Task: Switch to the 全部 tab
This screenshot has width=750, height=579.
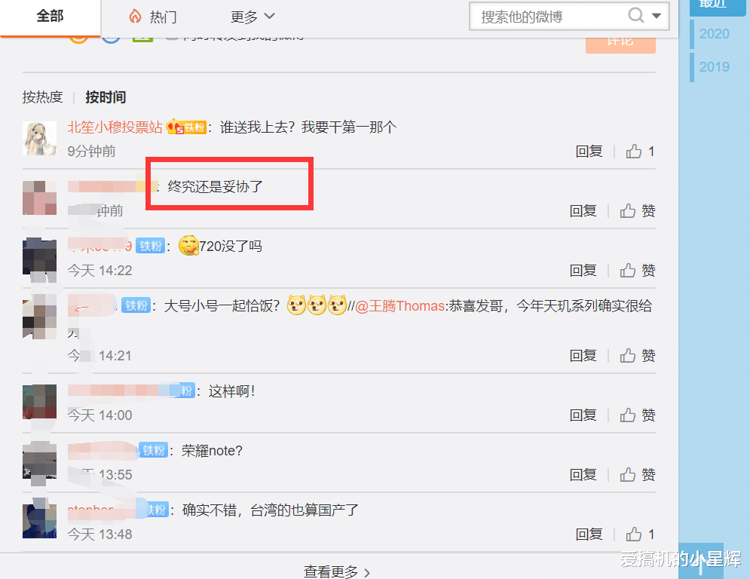Action: (x=50, y=16)
